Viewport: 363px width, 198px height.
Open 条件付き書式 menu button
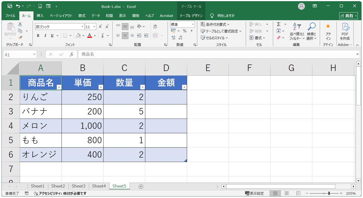coord(215,24)
